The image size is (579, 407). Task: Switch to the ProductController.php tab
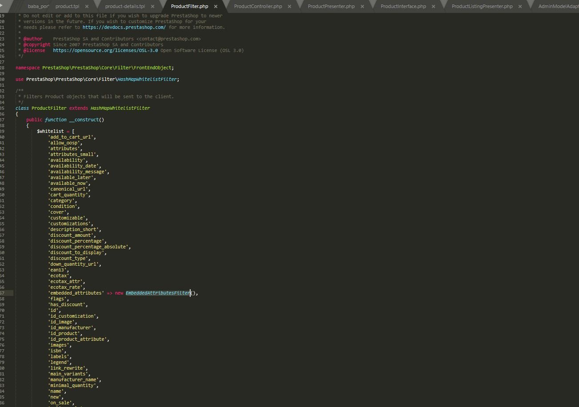tap(258, 7)
